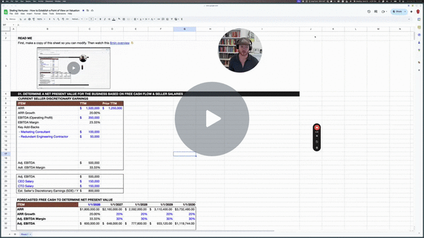Open the fill color picker
This screenshot has height=238, width=424.
119,19
